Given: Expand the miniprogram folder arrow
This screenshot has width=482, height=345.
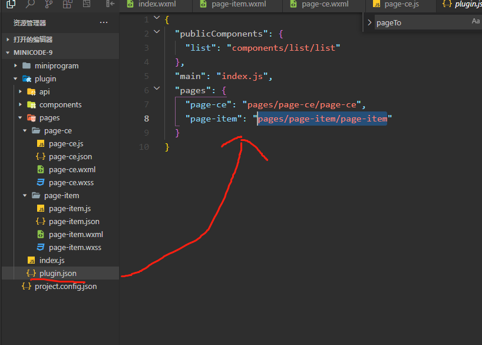Looking at the screenshot, I should [15, 65].
